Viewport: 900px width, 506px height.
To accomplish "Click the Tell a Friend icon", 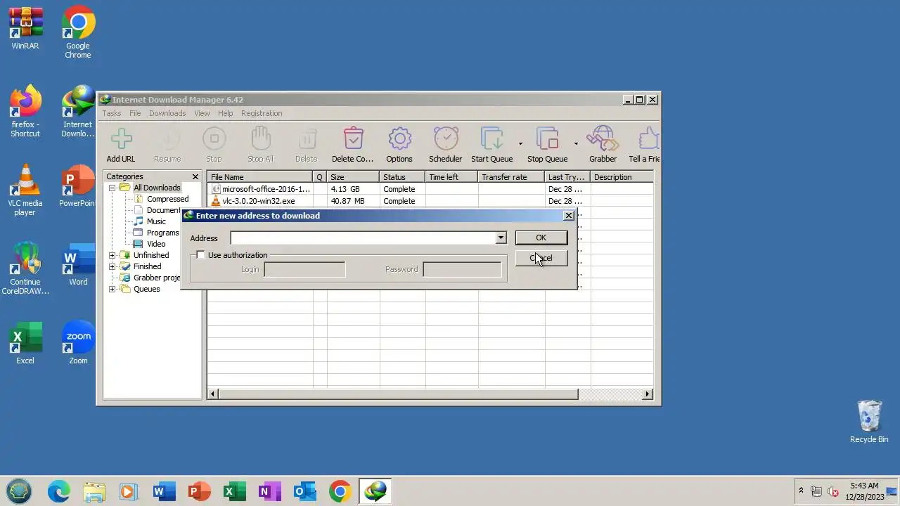I will tap(648, 138).
